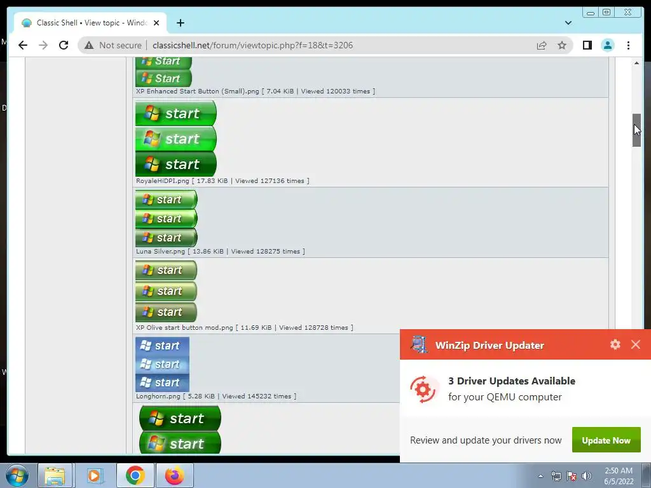Go back to the previous page
This screenshot has width=651, height=488.
(23, 45)
